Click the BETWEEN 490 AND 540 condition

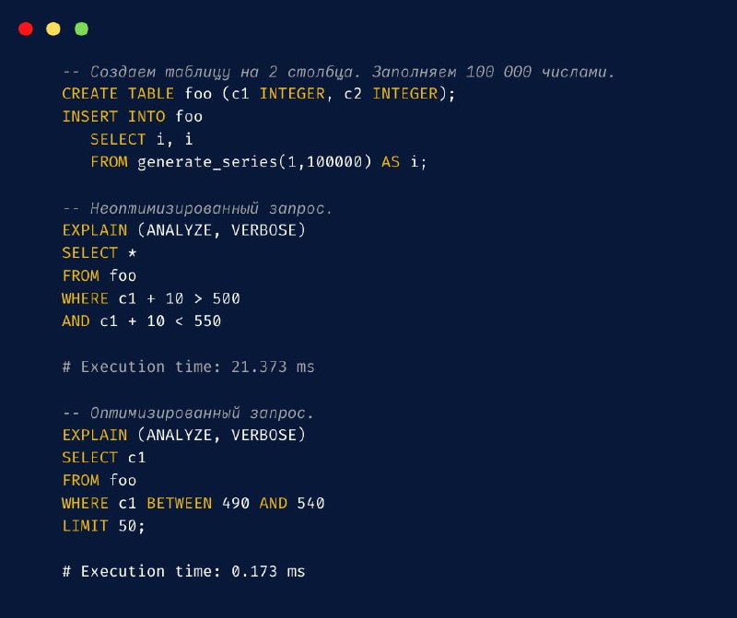[235, 503]
